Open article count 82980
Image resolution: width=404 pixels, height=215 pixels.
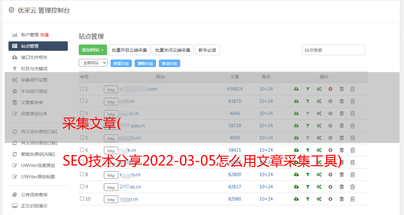235,199
